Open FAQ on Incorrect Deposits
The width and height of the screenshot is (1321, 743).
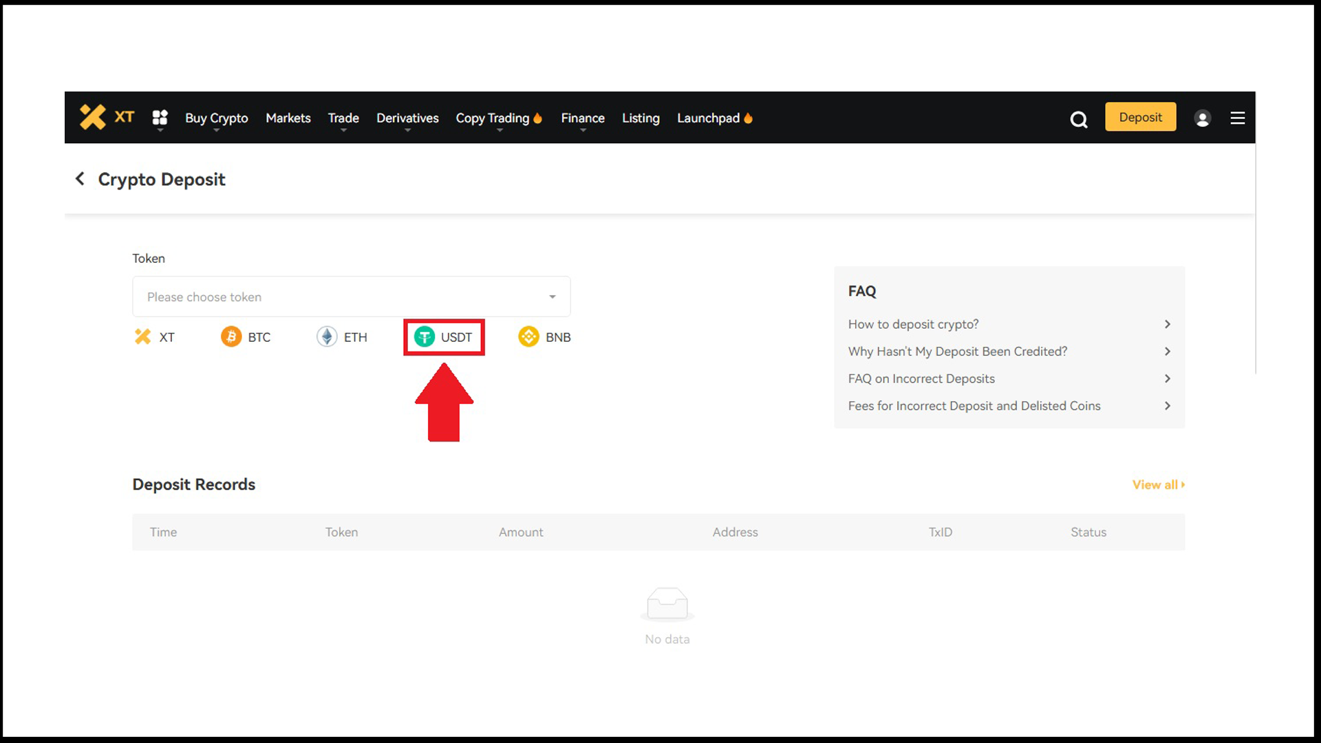pyautogui.click(x=1009, y=378)
